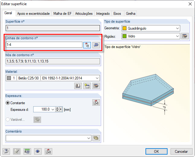Click the yellow Quadrângulo color swatch
This screenshot has height=157, width=195.
tap(124, 28)
